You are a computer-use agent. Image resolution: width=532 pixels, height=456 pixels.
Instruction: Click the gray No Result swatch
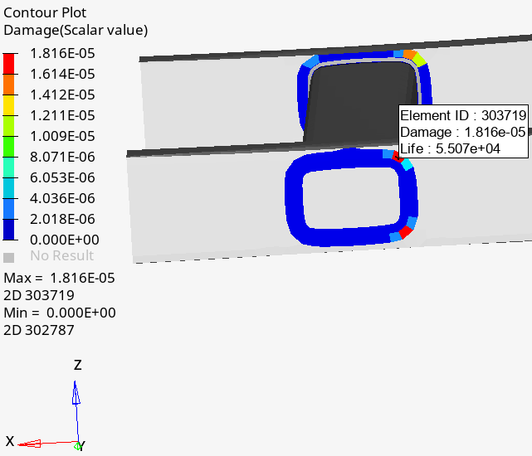pyautogui.click(x=9, y=258)
